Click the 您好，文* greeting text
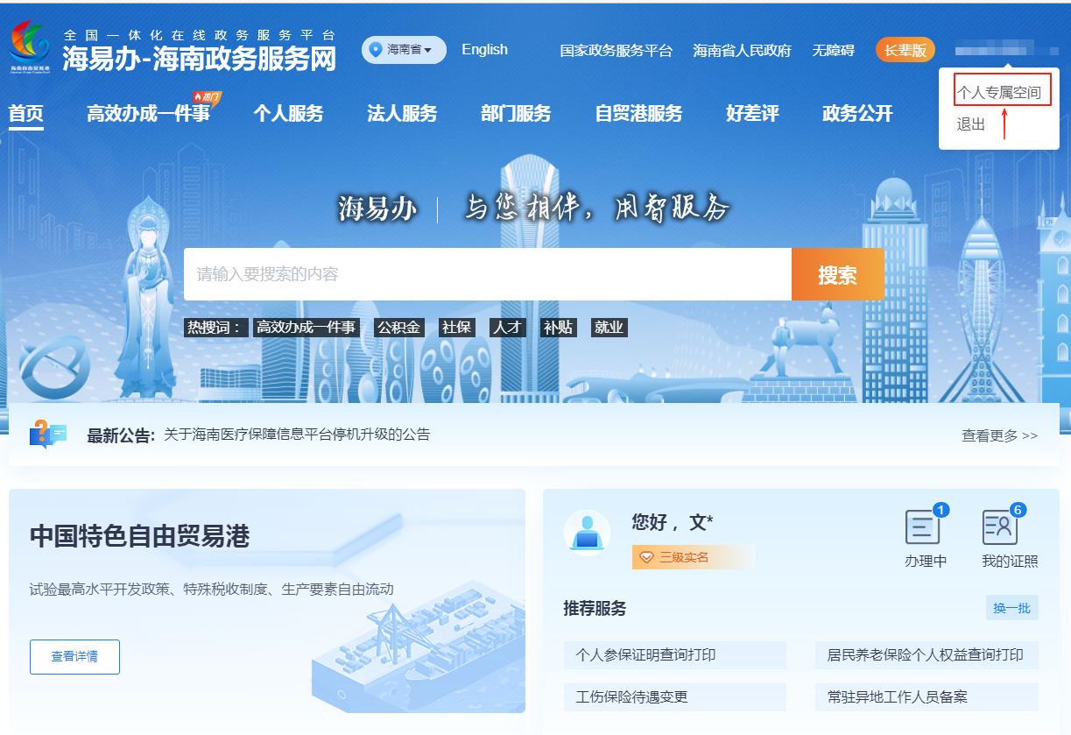This screenshot has width=1071, height=735. [x=673, y=523]
